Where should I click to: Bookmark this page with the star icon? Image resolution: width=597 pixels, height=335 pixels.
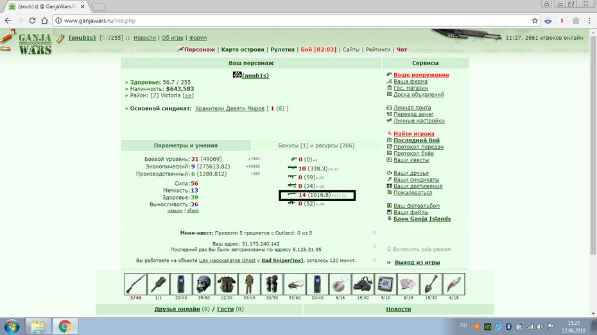click(535, 20)
